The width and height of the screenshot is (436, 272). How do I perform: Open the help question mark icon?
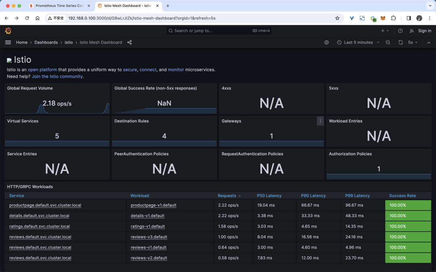(400, 31)
